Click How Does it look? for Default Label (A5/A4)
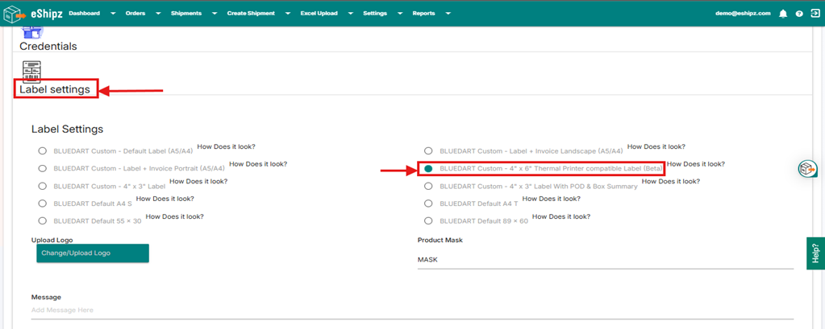The width and height of the screenshot is (825, 329). [x=227, y=146]
